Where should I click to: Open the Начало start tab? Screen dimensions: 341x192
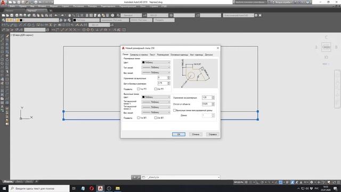point(9,11)
